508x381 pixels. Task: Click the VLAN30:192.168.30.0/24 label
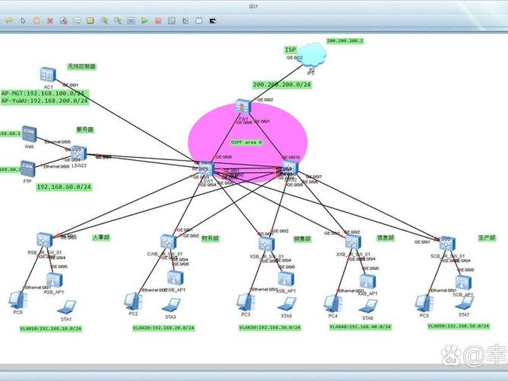[x=270, y=328]
